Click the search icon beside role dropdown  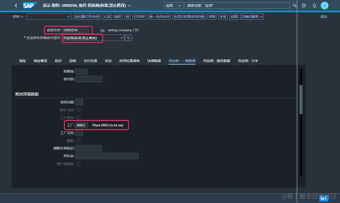(128, 38)
